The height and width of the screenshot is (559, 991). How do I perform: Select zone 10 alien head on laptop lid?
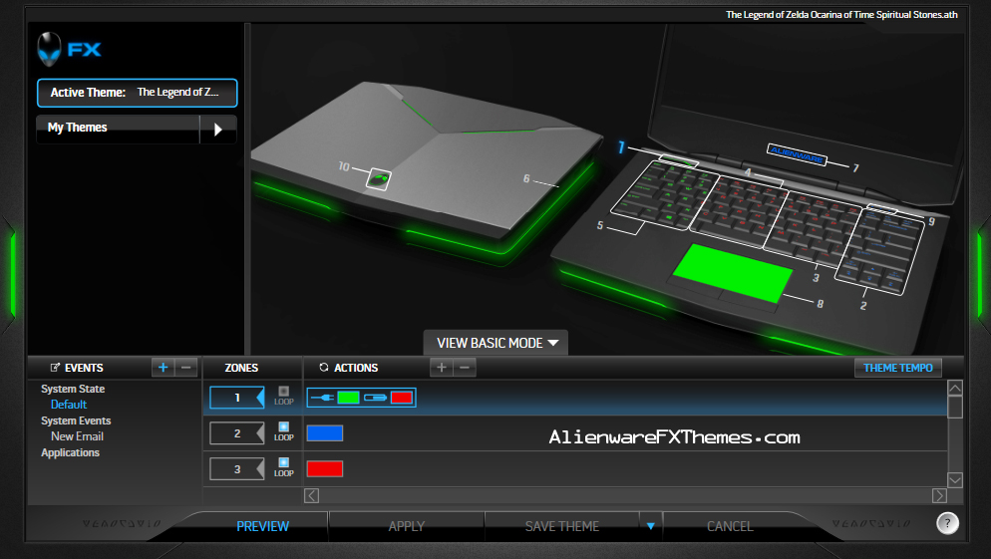[x=379, y=178]
